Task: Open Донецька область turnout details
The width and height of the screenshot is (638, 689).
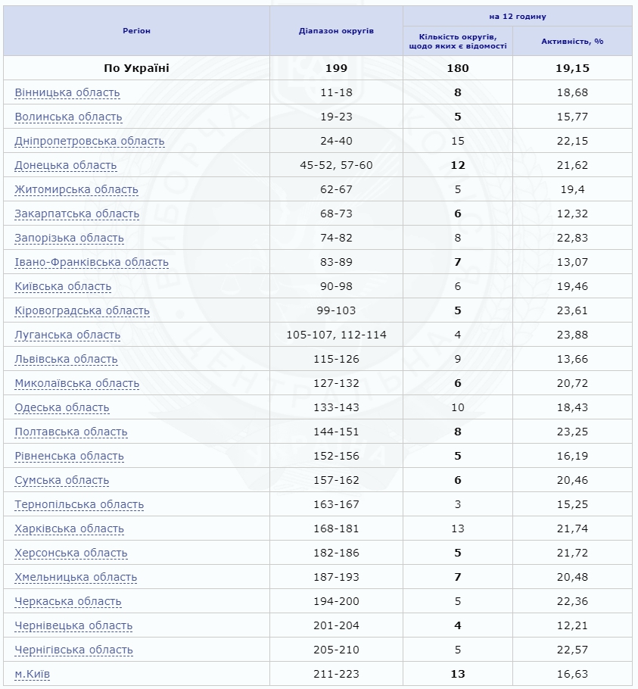Action: coord(66,165)
